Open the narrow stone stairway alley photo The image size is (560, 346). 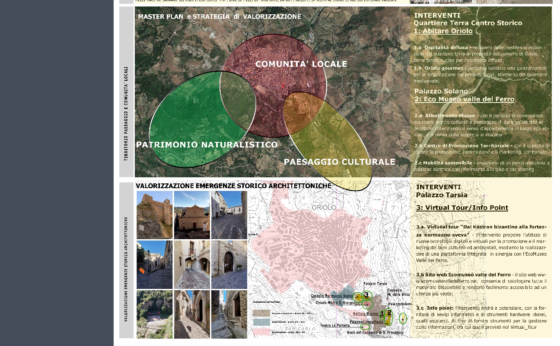click(229, 314)
